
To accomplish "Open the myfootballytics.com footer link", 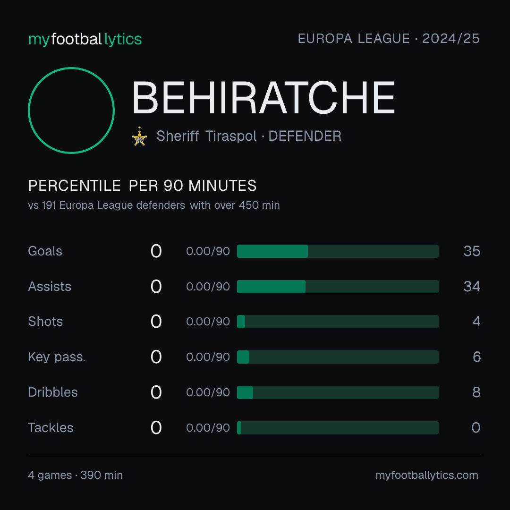I will [427, 475].
